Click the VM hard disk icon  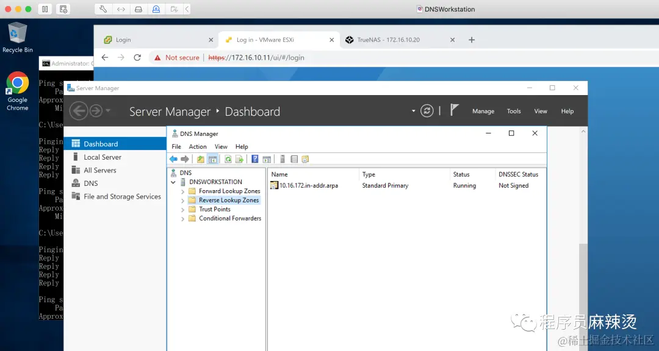139,9
